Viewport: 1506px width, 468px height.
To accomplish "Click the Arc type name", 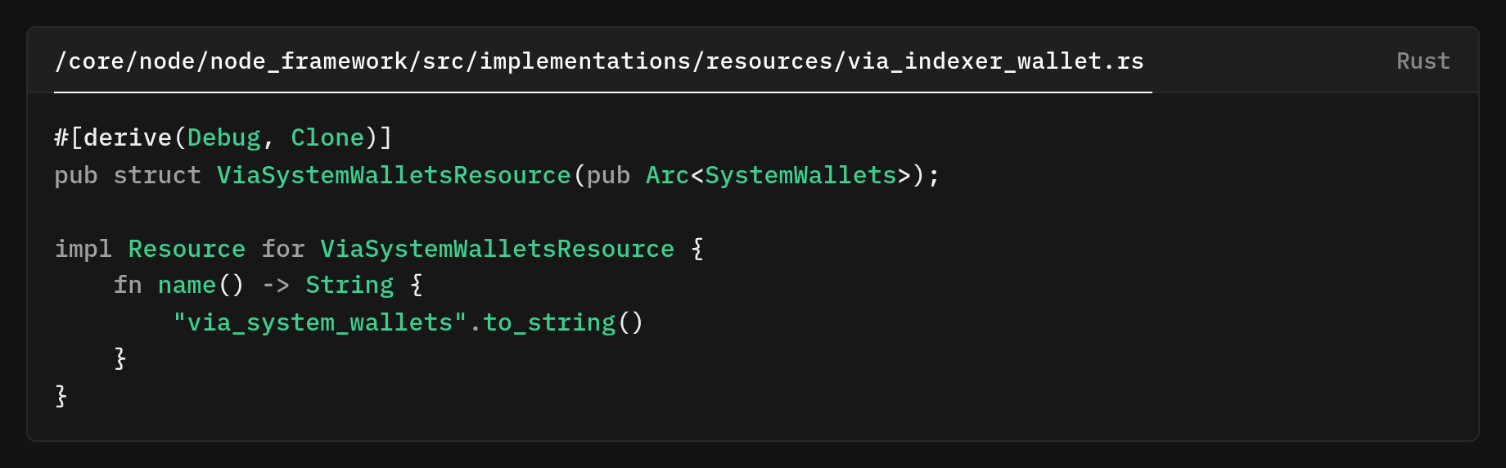I will click(667, 175).
